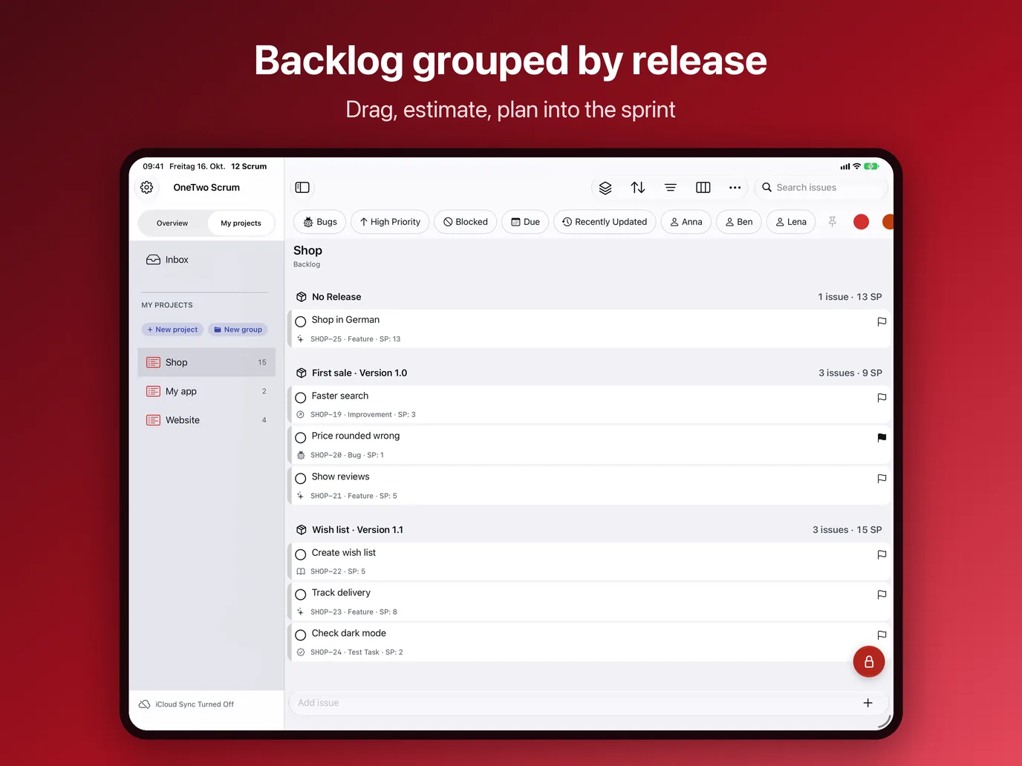Open sort order arrows icon

[x=638, y=188]
